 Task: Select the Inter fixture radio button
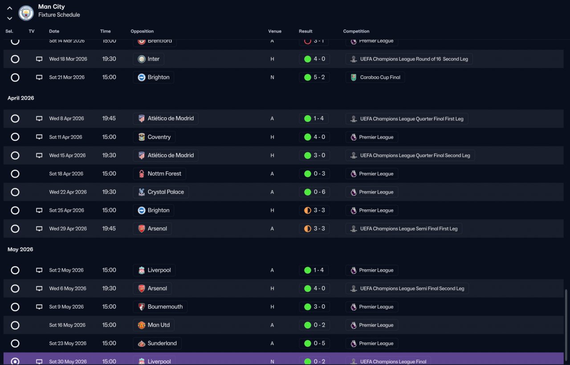point(15,59)
